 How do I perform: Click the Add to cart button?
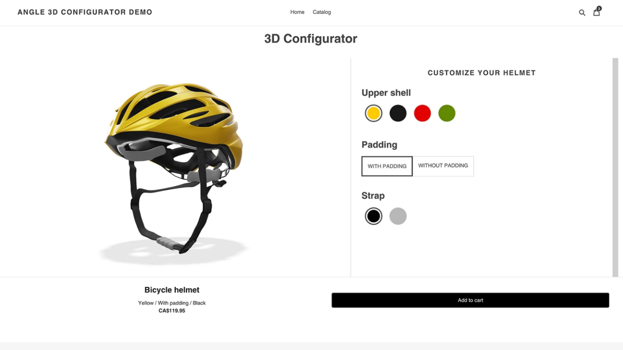point(470,300)
